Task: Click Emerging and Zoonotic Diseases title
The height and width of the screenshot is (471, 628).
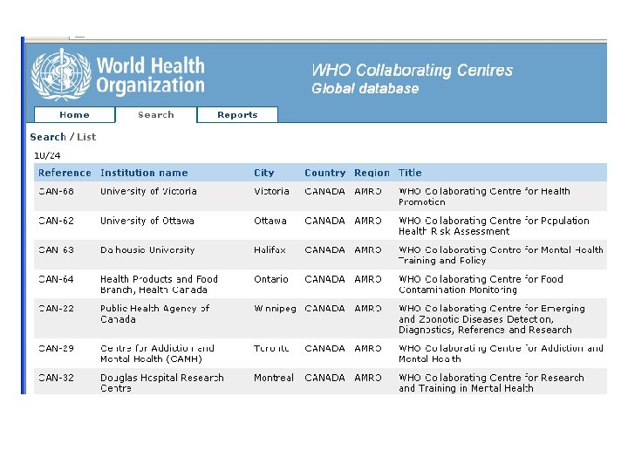Action: coord(491,319)
